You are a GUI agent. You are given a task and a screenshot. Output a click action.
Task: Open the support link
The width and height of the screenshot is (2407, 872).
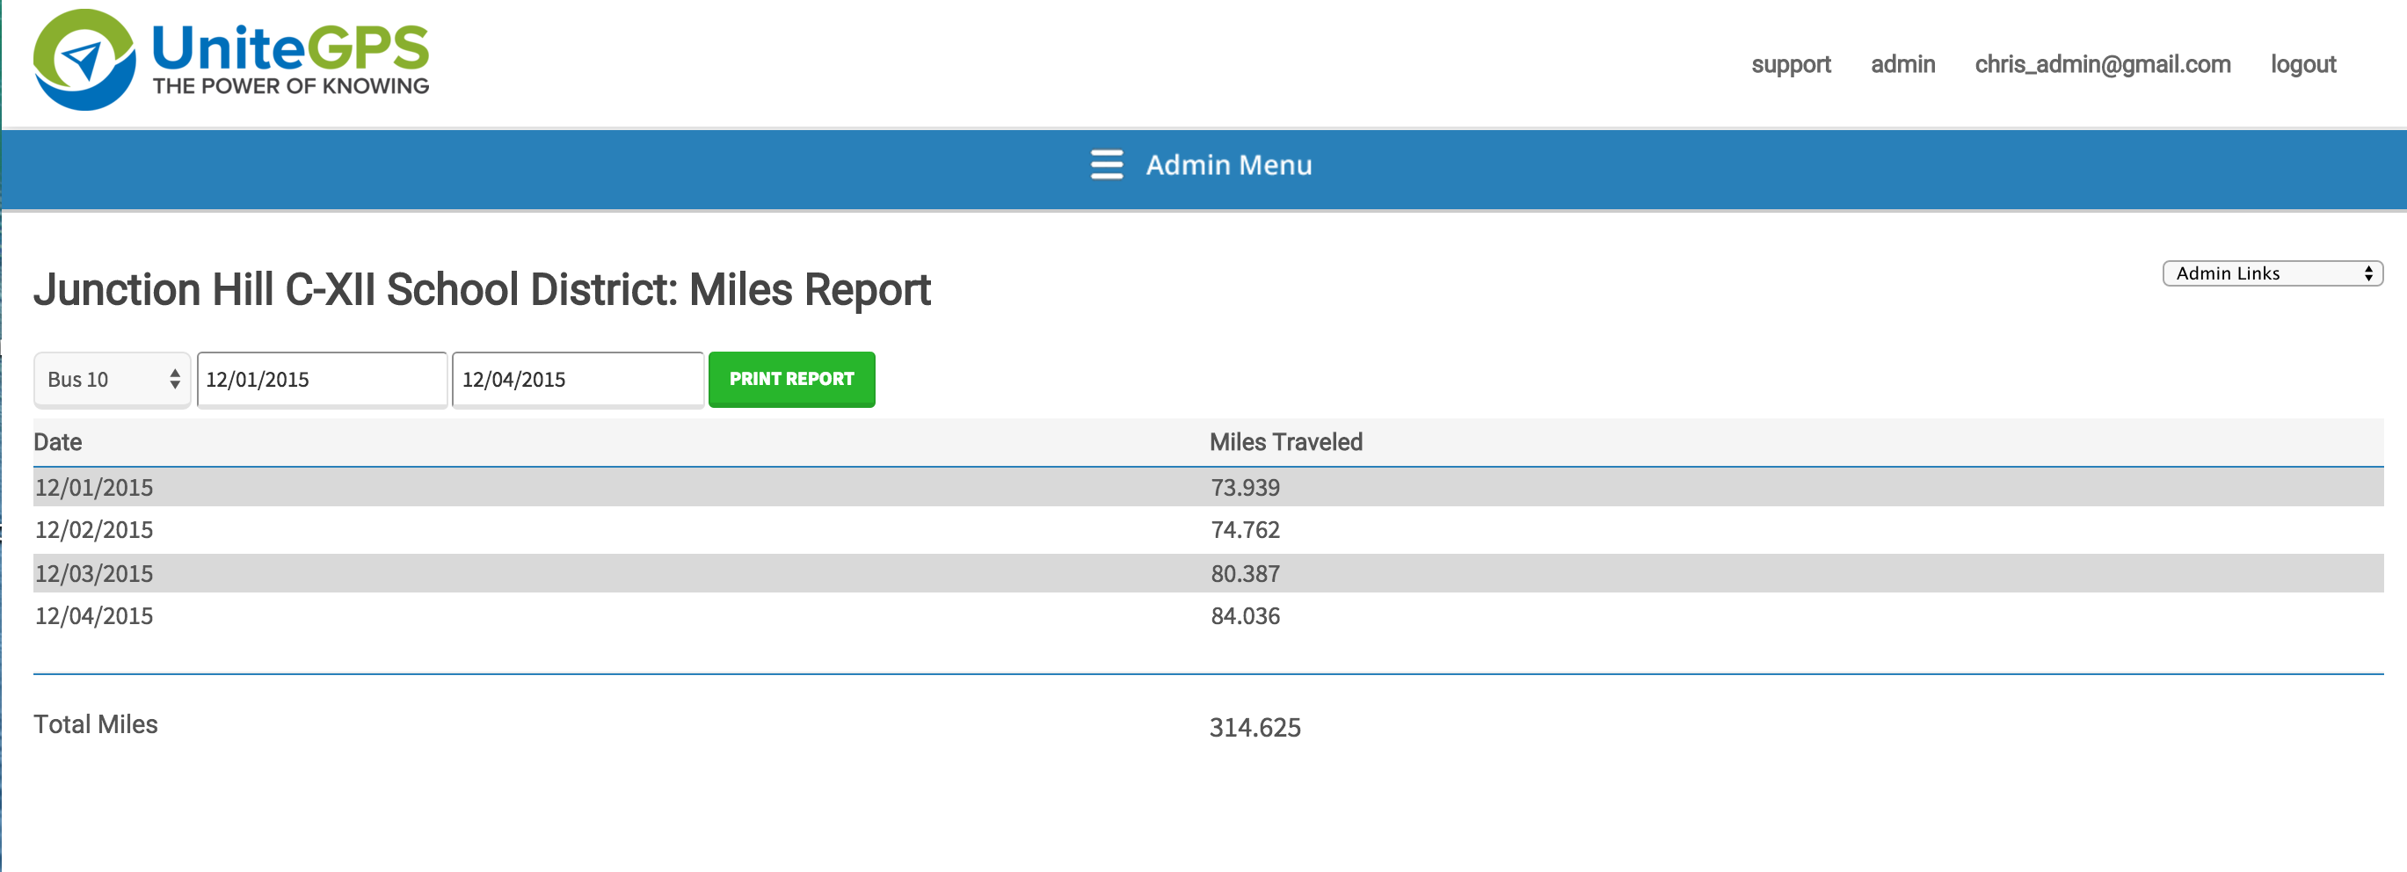1789,64
